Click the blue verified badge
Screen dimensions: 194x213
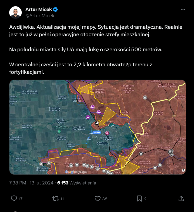pyautogui.click(x=55, y=10)
